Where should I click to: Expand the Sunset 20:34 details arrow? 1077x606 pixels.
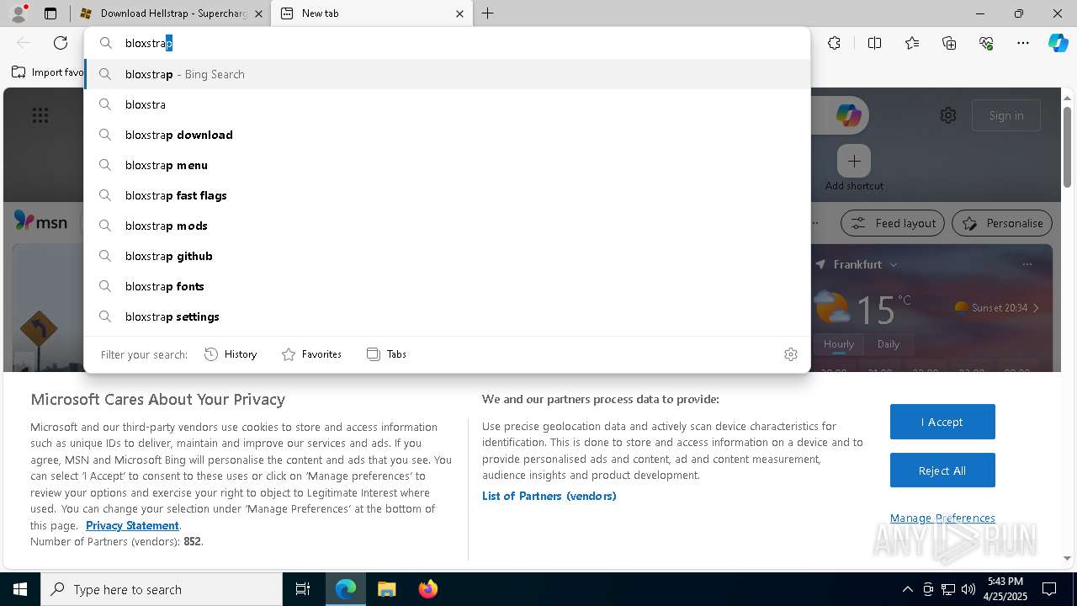pos(1036,308)
